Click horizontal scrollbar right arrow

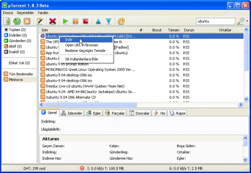240,105
